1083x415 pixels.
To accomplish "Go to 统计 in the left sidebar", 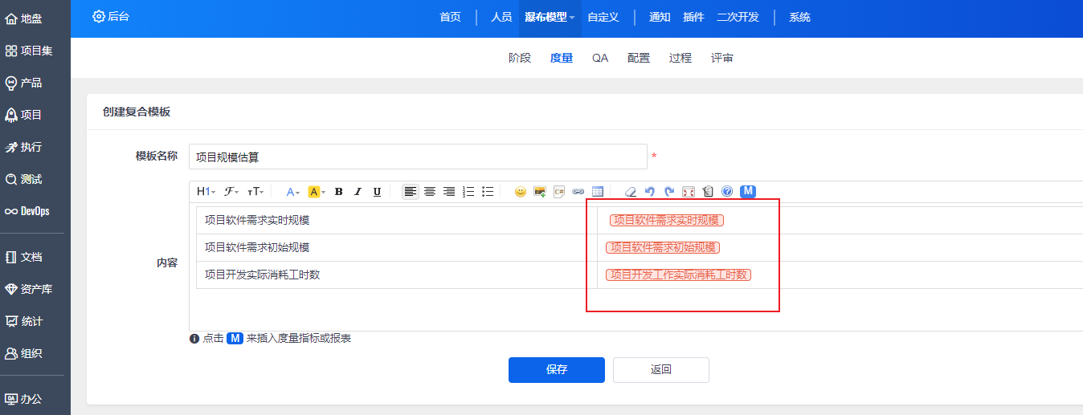I will (24, 321).
